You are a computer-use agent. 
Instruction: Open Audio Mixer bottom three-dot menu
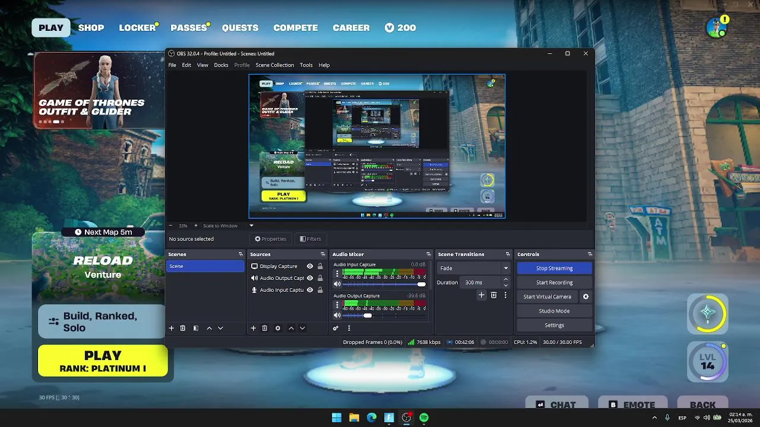click(x=349, y=328)
